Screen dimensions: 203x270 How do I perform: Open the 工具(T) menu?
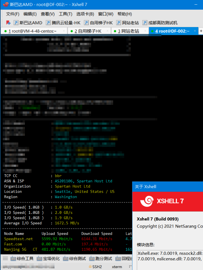[x=65, y=14]
